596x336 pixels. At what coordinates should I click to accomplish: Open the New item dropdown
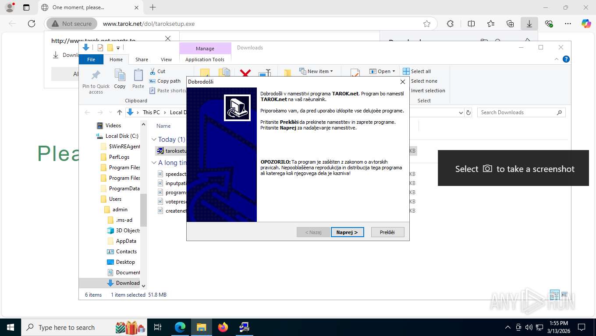click(316, 71)
